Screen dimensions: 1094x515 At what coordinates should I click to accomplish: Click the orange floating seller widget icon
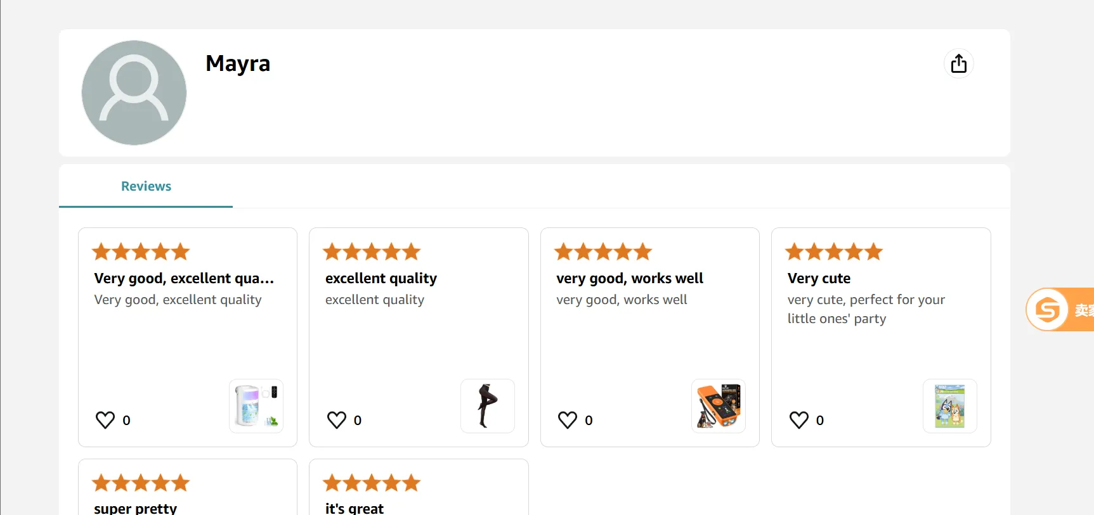tap(1048, 310)
